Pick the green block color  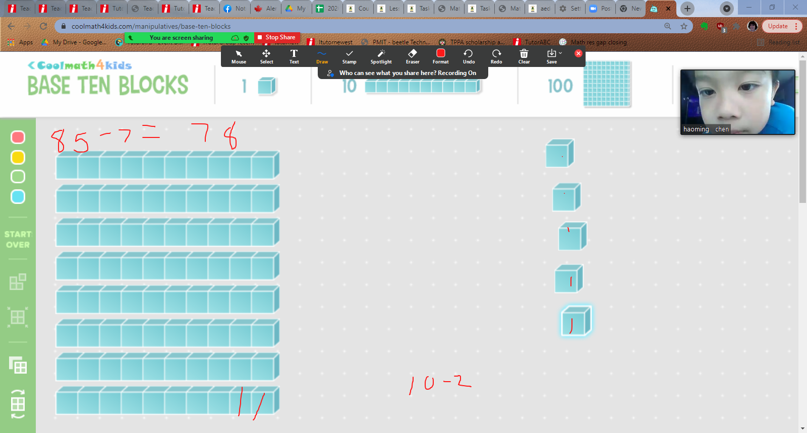[18, 177]
